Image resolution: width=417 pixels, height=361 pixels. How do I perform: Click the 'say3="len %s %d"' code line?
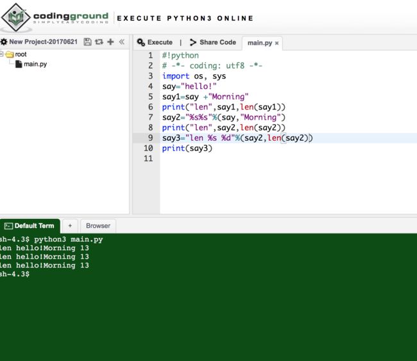click(237, 138)
